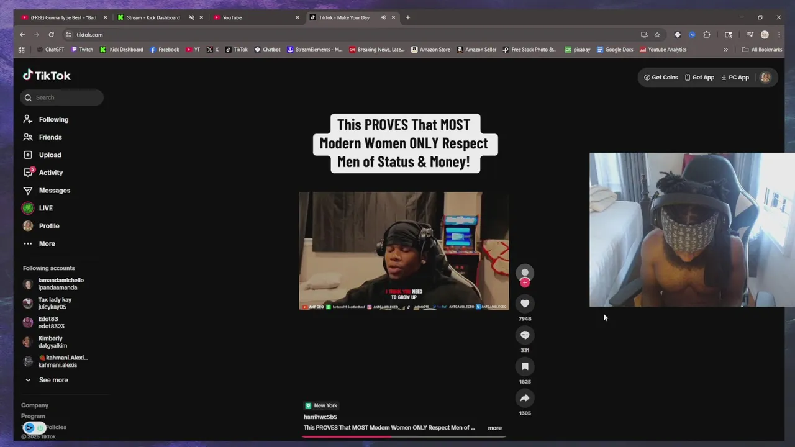Viewport: 795px width, 447px height.
Task: Open the account avatar menu at top right
Action: tap(765, 78)
